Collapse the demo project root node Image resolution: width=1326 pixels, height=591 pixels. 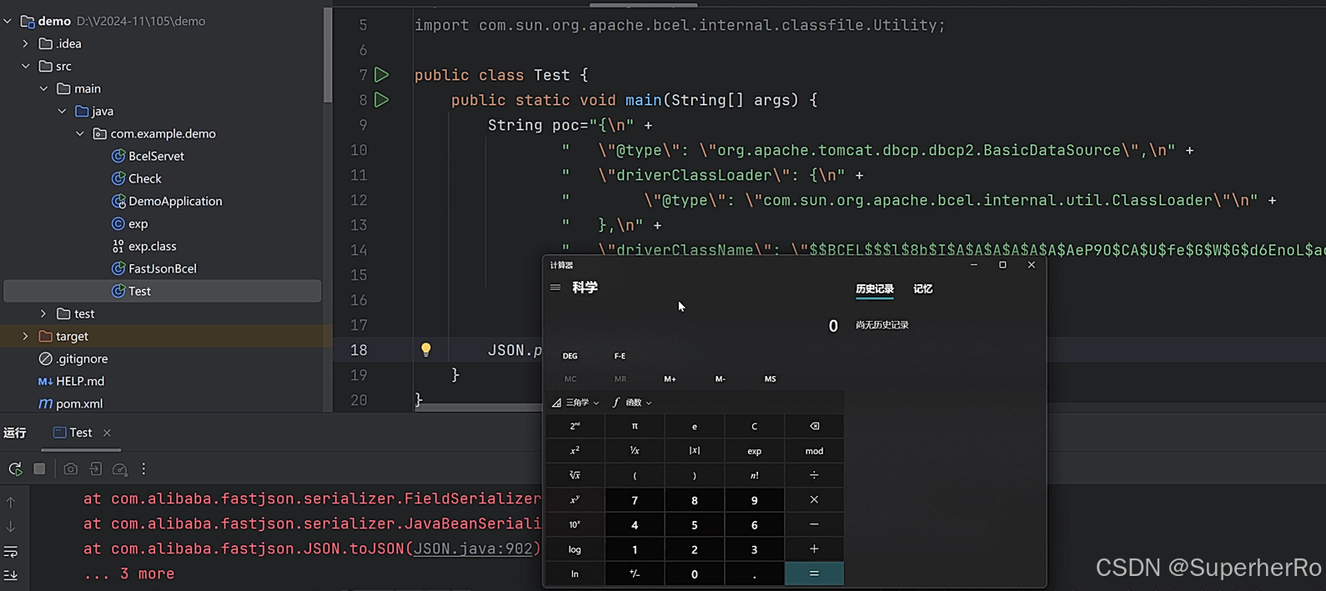click(x=8, y=21)
